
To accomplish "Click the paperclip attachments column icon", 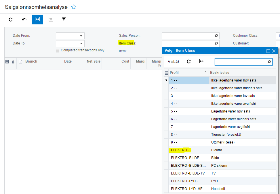I will coord(13,62).
